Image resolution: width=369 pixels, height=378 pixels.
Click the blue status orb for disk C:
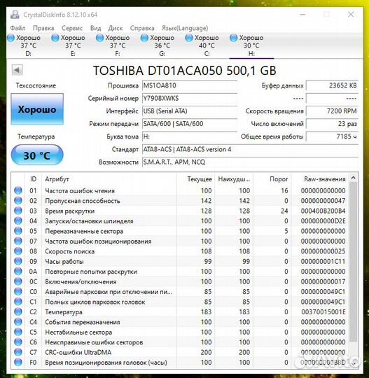(x=189, y=38)
